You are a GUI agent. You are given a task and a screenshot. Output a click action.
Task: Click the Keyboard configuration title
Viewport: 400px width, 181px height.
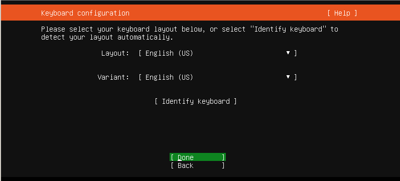click(85, 13)
